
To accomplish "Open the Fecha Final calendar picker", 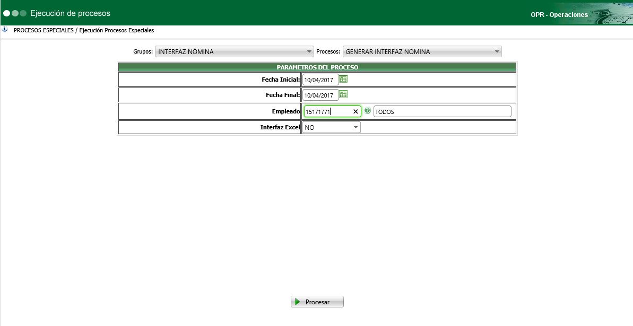I will [343, 94].
